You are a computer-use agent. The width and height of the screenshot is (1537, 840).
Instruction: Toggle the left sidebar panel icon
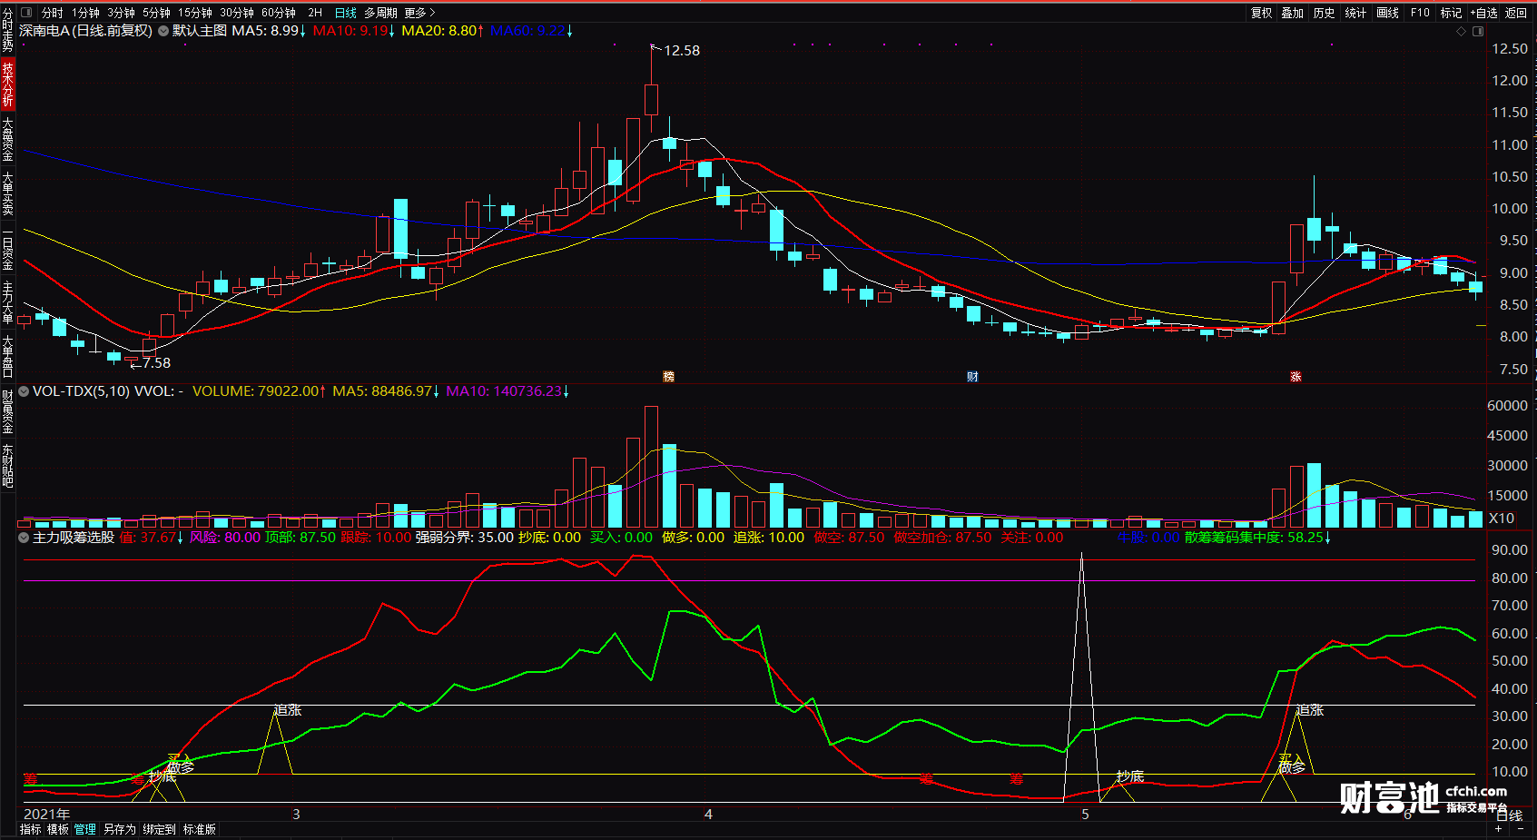click(x=25, y=13)
